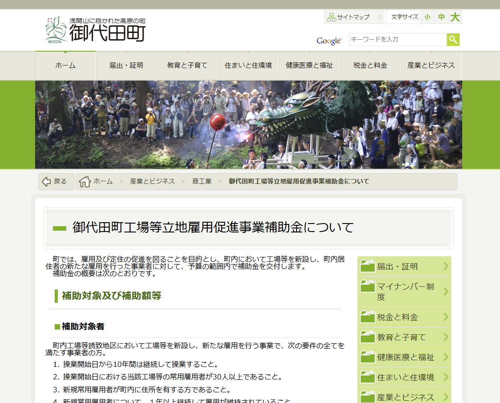
Task: Open the ホーム navigation tab
Action: 65,65
